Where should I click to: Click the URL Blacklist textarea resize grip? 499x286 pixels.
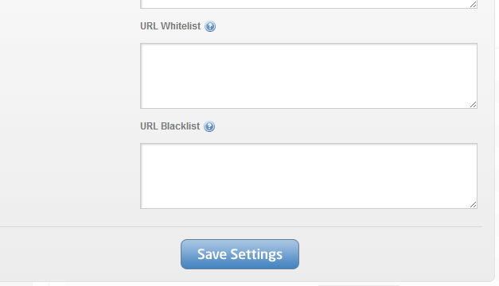tap(474, 205)
